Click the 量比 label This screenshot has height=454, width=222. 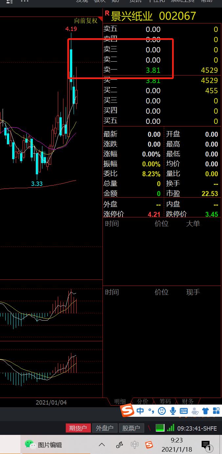173,174
